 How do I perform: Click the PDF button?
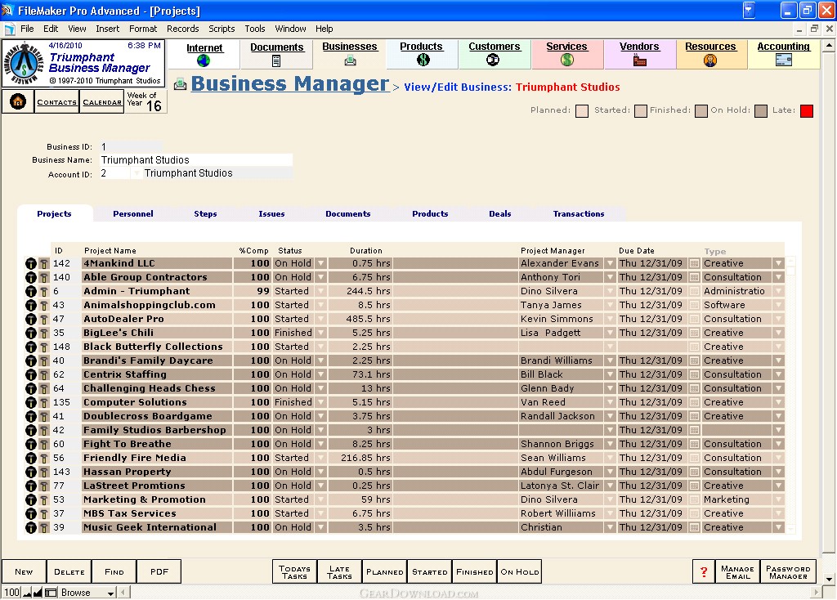(159, 571)
